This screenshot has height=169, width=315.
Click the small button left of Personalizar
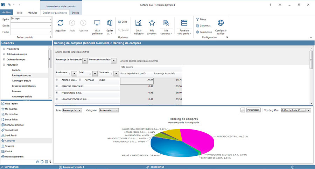(243, 110)
